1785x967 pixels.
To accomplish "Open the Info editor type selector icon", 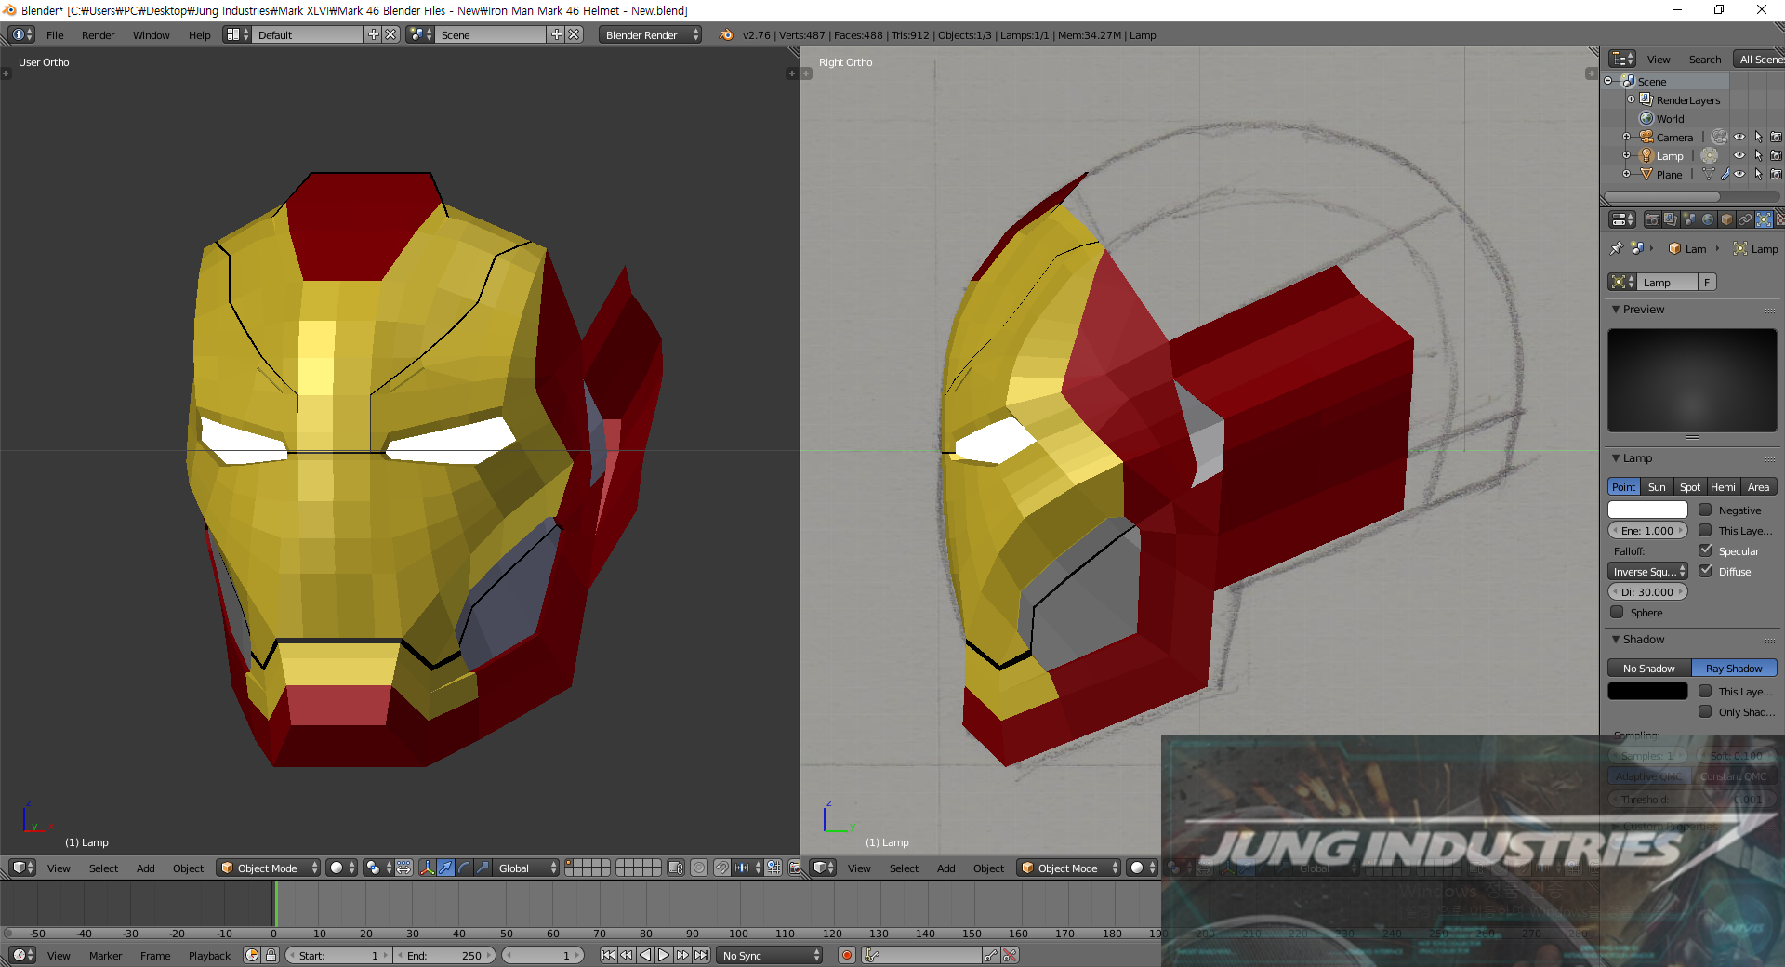I will pyautogui.click(x=21, y=34).
